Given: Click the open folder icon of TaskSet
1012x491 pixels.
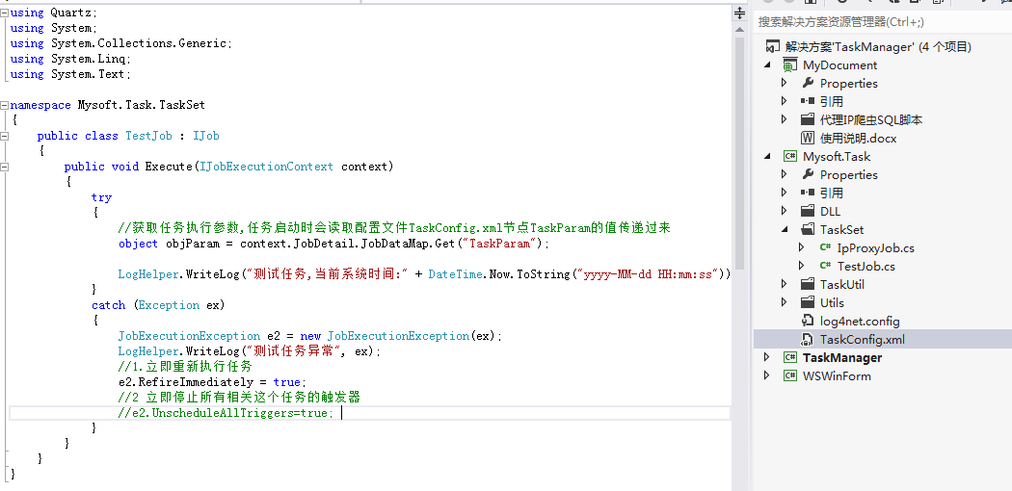Looking at the screenshot, I should 808,229.
